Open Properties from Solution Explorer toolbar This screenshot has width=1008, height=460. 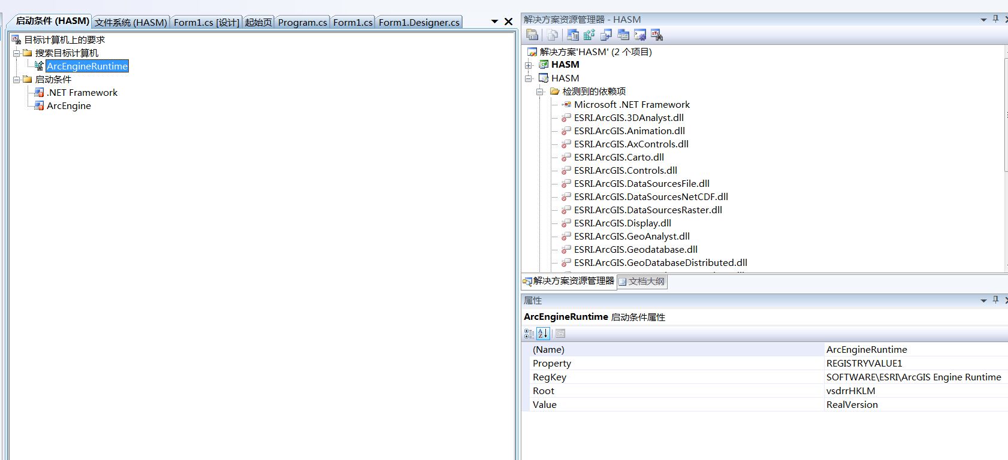532,35
